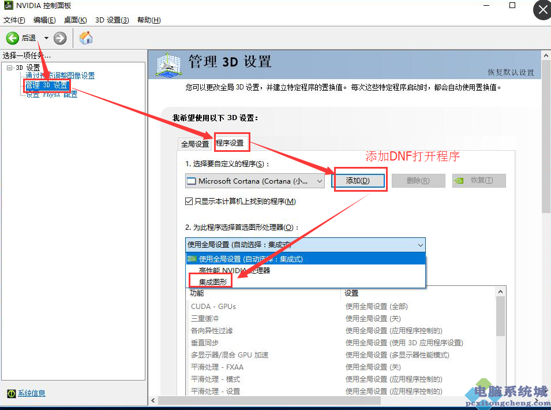Switch to the 程序设置 tab

coord(230,143)
